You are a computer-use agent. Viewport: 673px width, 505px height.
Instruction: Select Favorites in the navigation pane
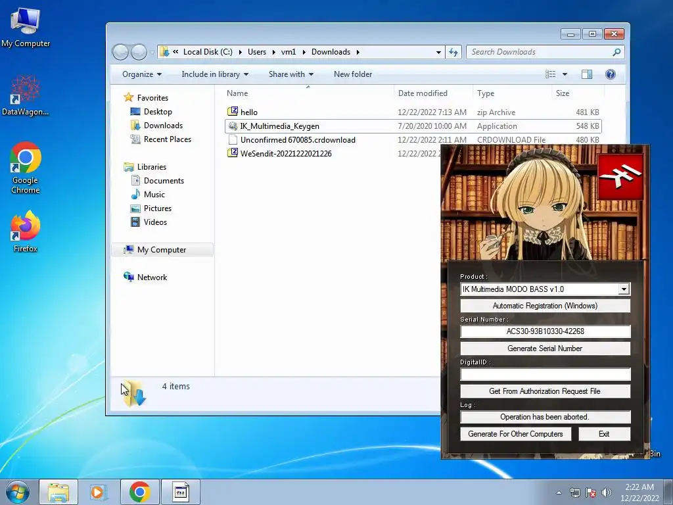pos(152,98)
